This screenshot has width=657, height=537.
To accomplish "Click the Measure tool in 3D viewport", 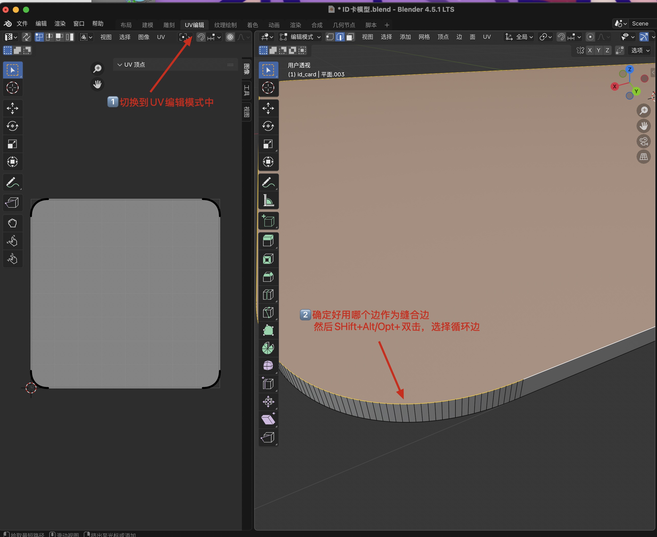I will [268, 200].
